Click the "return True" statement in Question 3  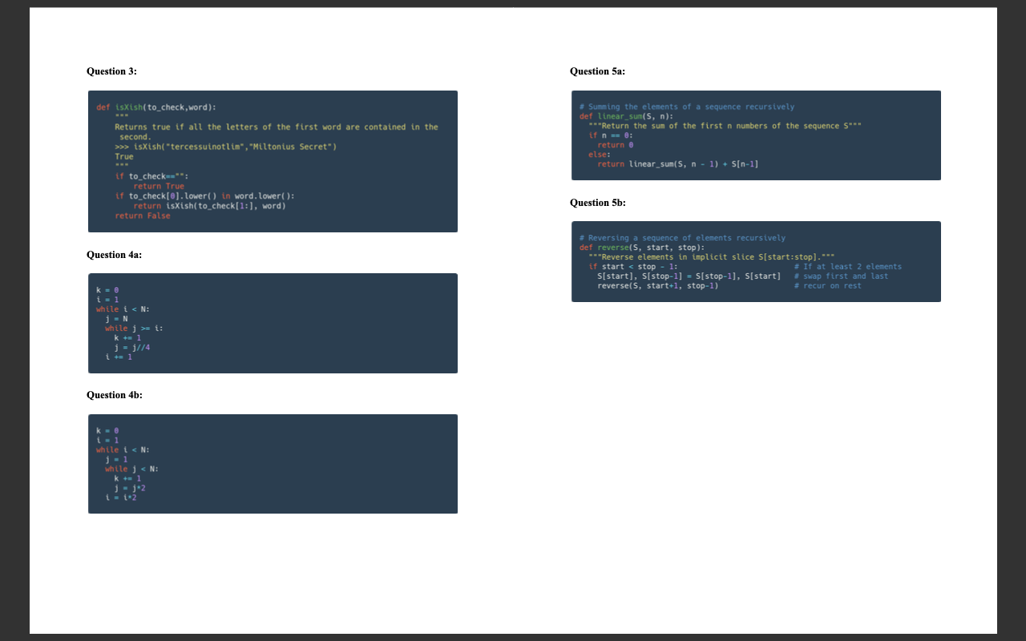tap(159, 186)
